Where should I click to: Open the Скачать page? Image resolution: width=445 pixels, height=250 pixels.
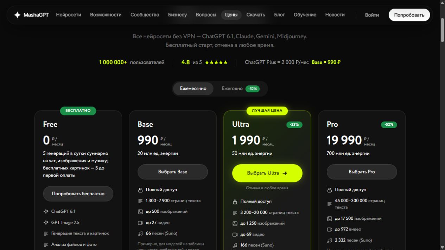pyautogui.click(x=256, y=15)
